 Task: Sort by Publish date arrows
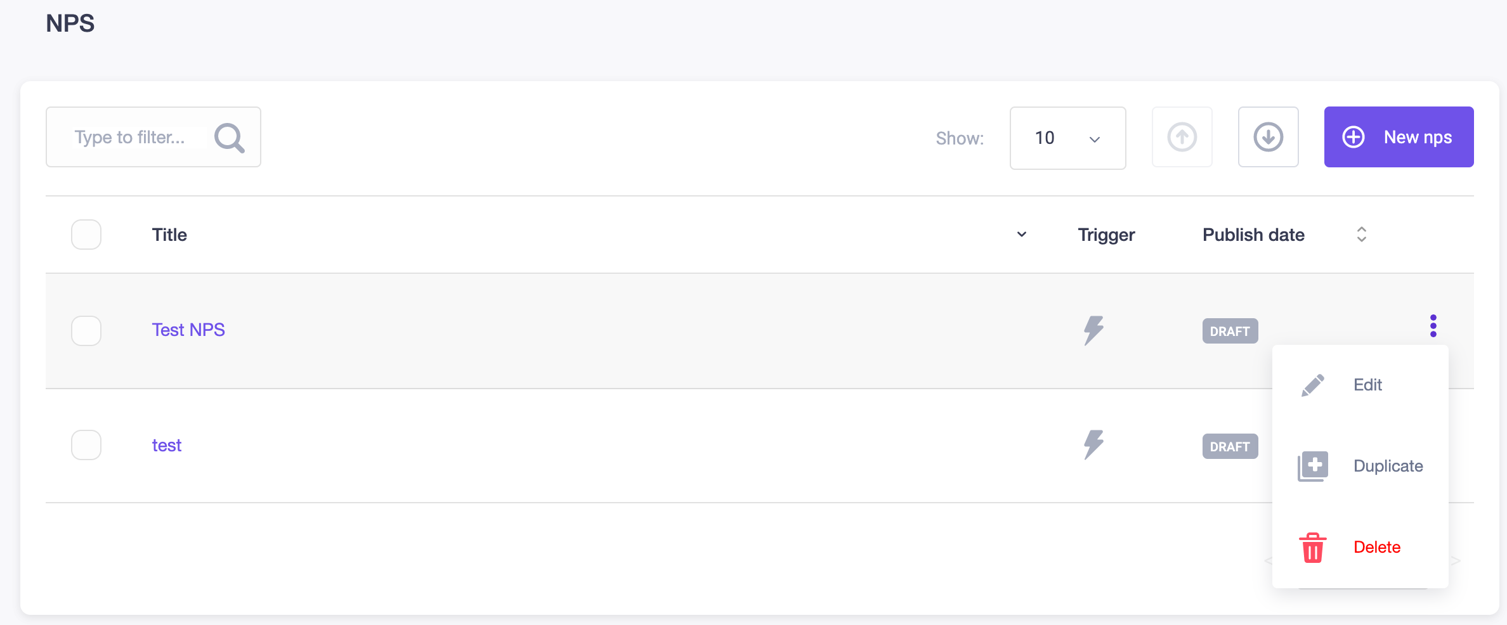(1361, 235)
